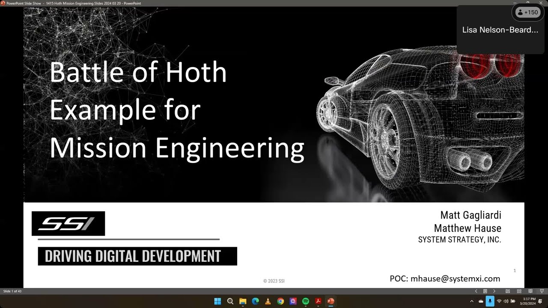Select the Lisa Nelson-Beard participant tile

click(500, 30)
